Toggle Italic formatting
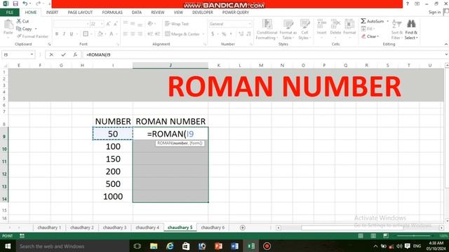Viewport: 449px width, 252px height. pyautogui.click(x=64, y=34)
